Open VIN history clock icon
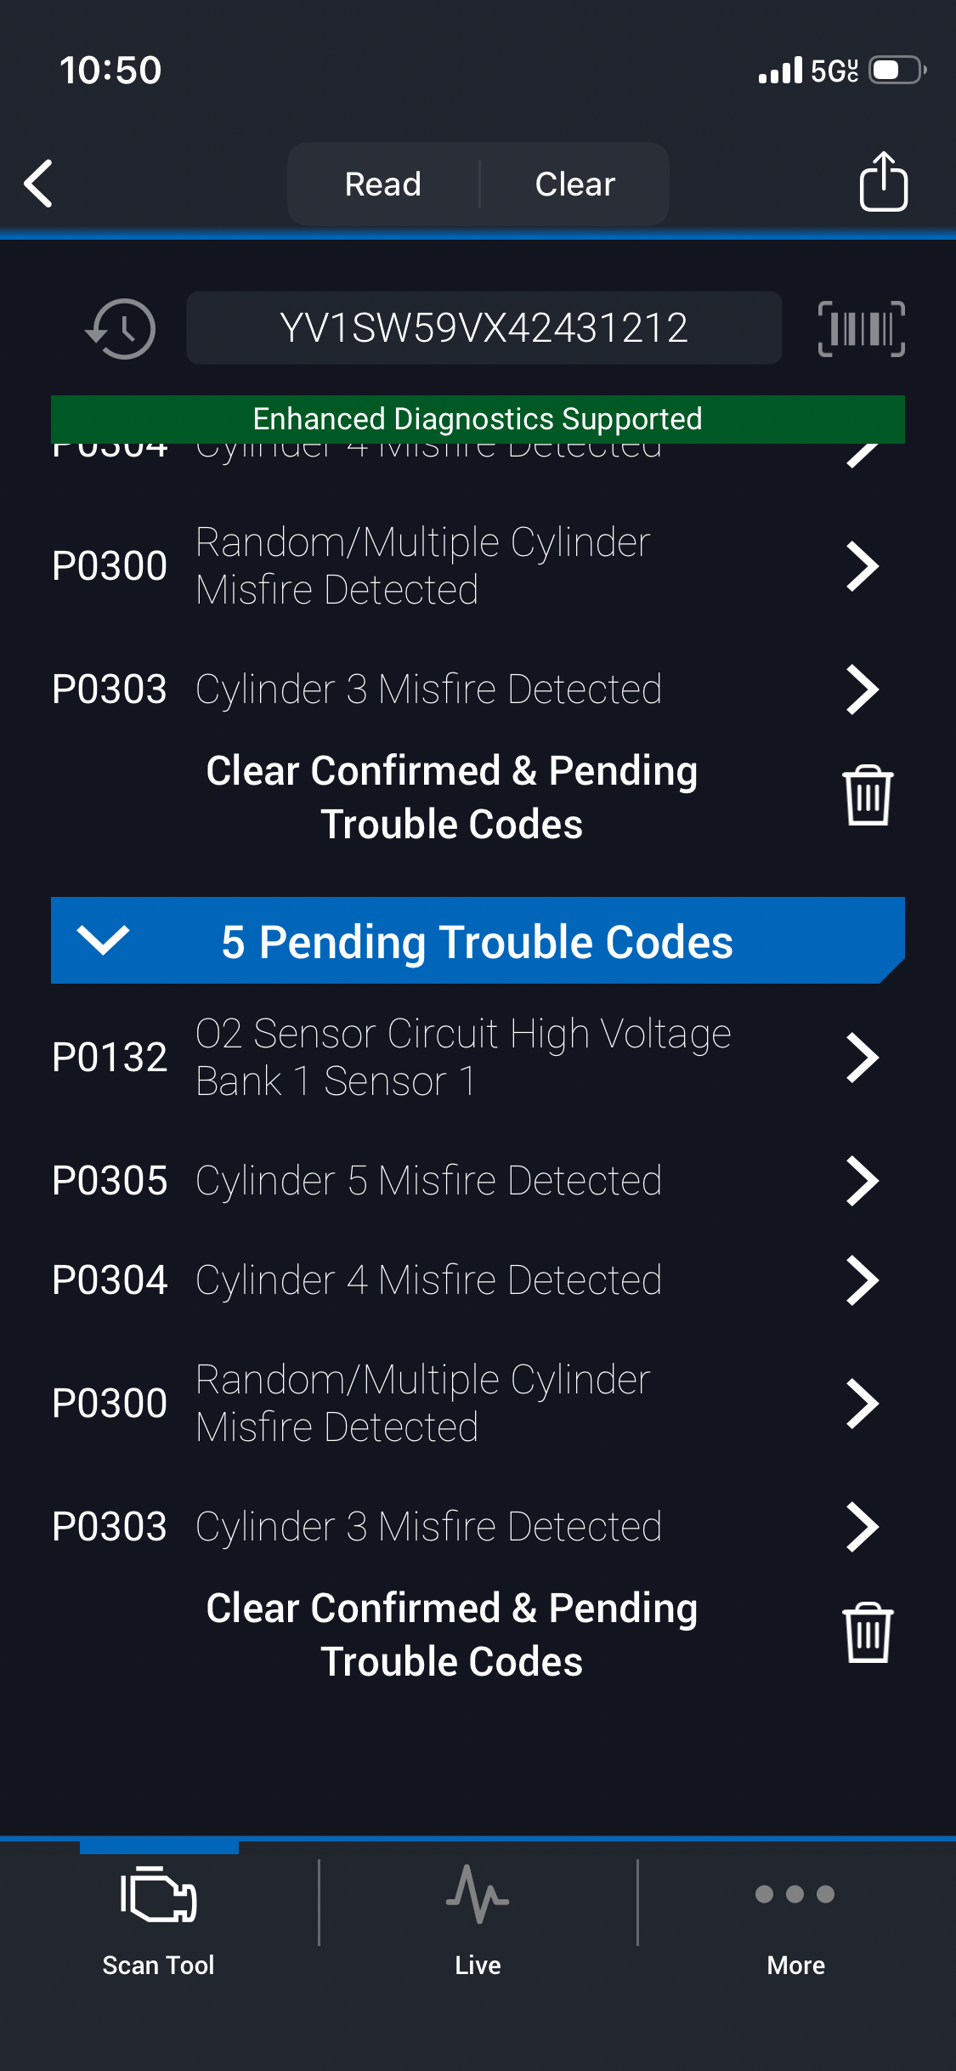The height and width of the screenshot is (2071, 956). 121,328
